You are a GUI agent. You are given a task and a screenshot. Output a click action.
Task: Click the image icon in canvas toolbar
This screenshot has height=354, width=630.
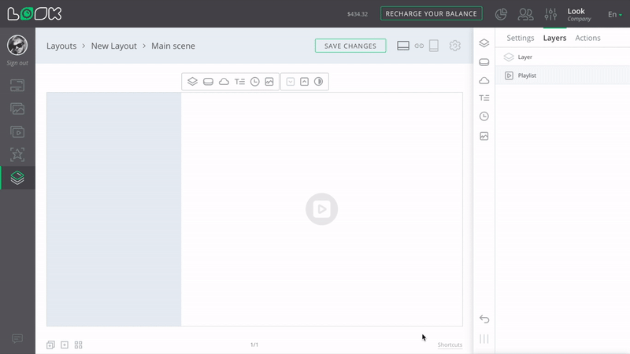click(x=269, y=82)
